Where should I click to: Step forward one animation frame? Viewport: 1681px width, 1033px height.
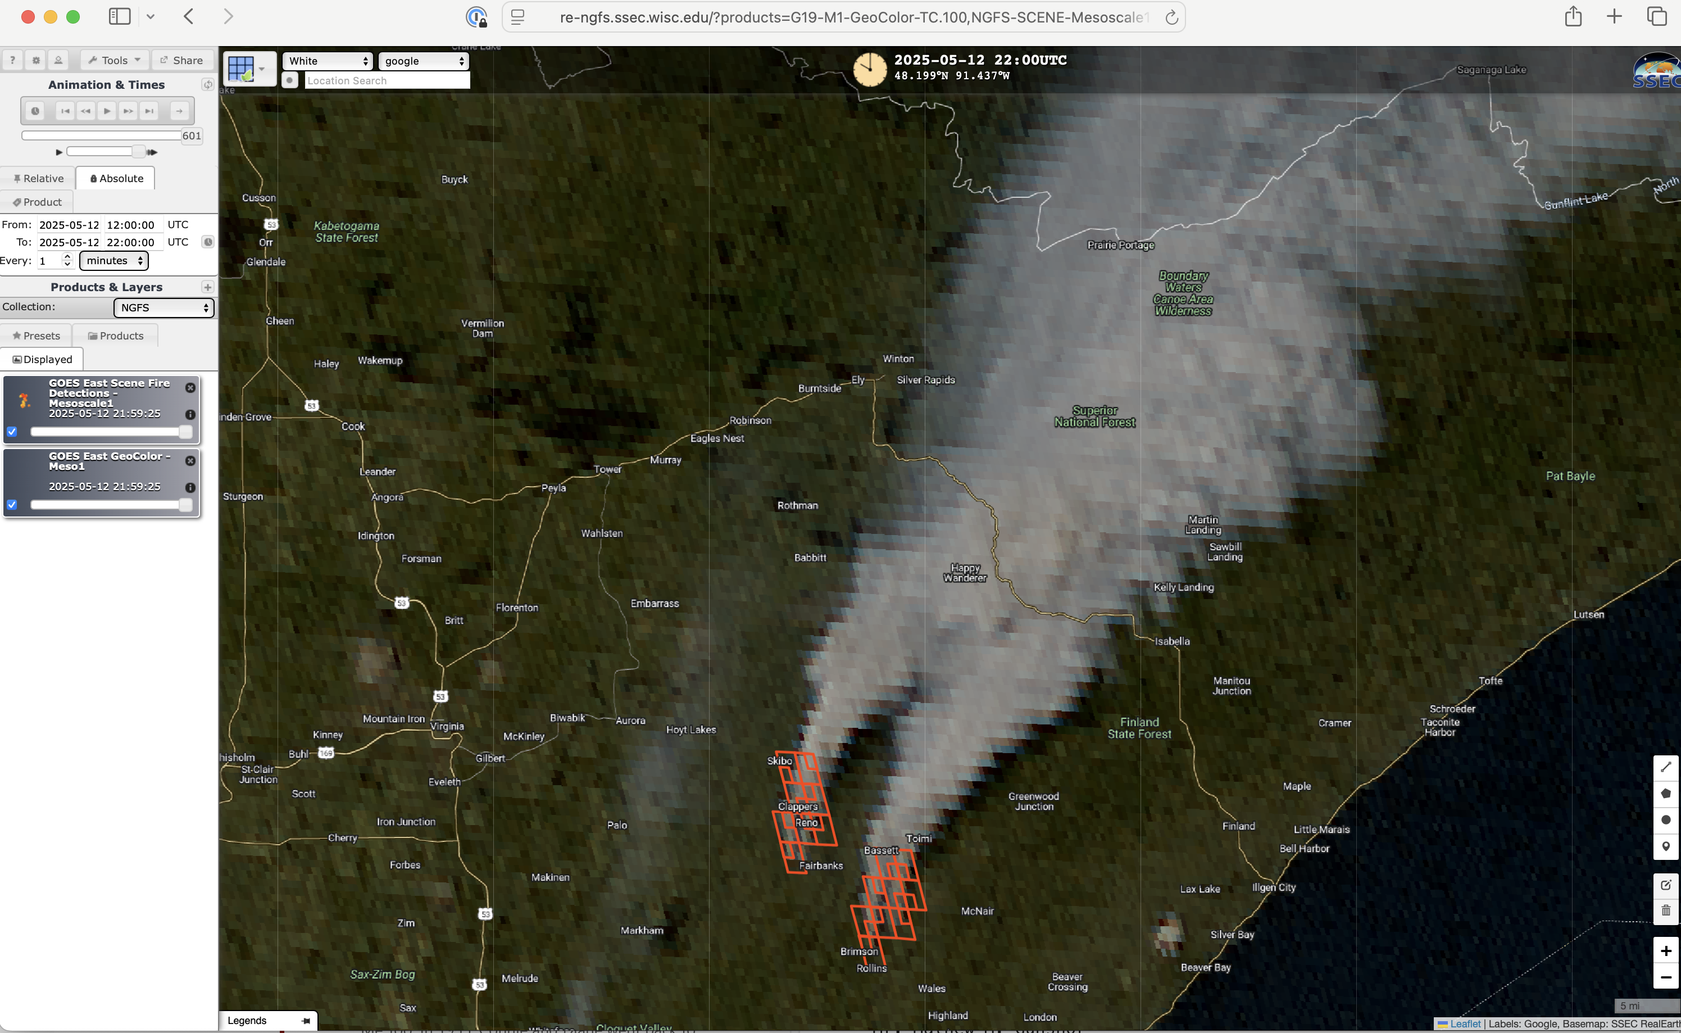tap(128, 111)
